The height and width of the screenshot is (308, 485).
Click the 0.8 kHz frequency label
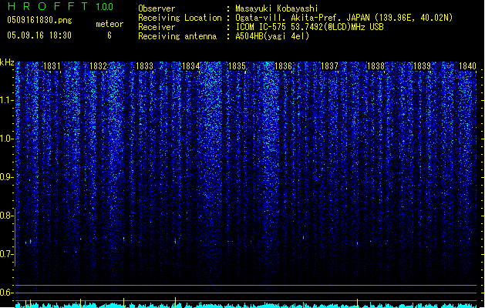[5, 216]
